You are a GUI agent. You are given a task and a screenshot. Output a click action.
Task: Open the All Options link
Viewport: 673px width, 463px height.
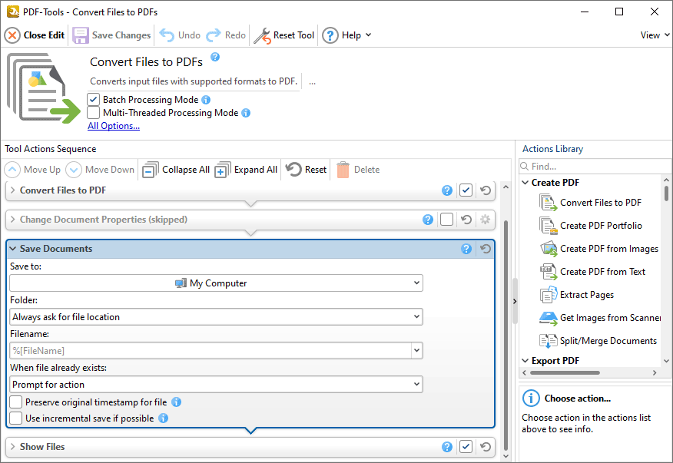(x=114, y=126)
